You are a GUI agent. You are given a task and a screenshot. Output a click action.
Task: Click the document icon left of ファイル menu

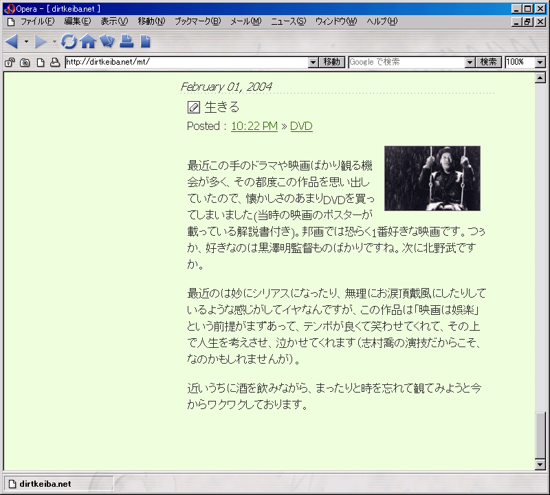[11, 22]
